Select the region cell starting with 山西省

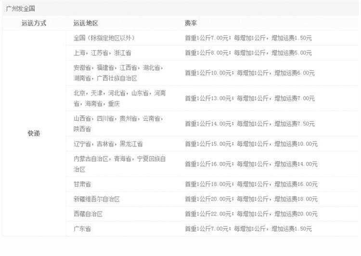coord(118,123)
